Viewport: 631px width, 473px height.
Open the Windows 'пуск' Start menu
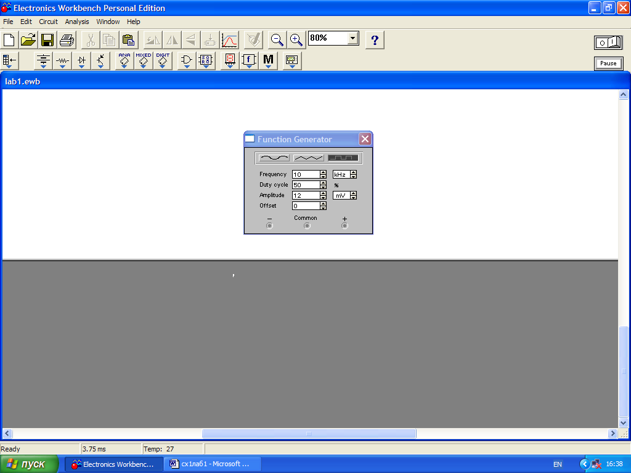[29, 464]
